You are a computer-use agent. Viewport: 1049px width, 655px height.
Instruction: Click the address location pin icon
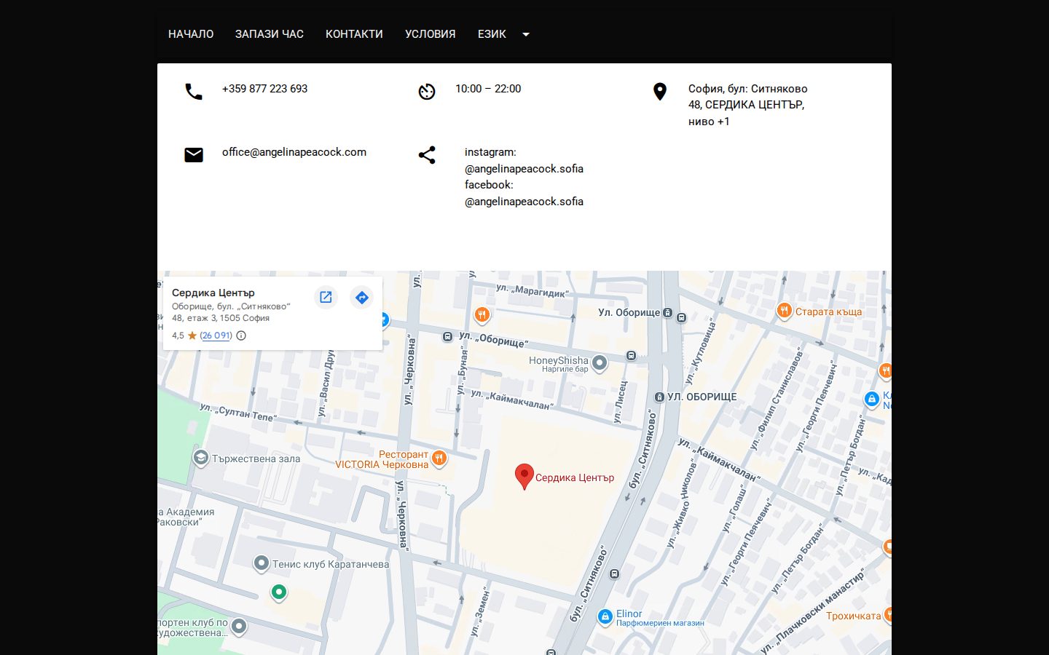[x=660, y=92]
